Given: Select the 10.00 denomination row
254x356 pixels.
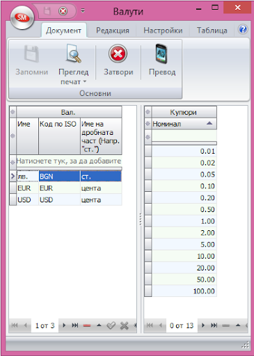Looking at the screenshot, I should pos(184,256).
